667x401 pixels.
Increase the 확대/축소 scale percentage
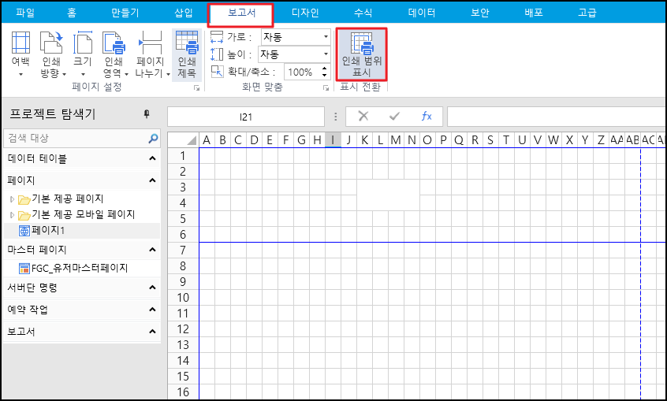point(326,69)
